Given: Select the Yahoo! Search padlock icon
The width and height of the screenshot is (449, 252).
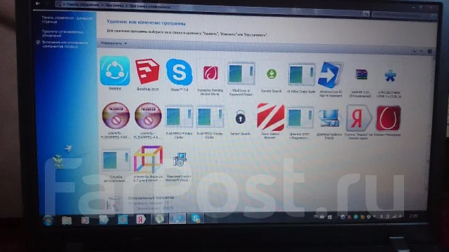Looking at the screenshot, I should pos(240,118).
